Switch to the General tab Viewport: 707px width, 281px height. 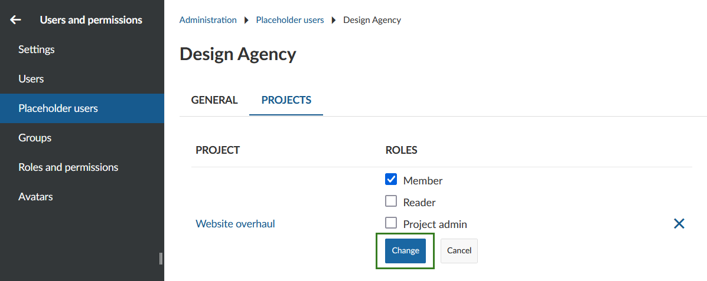(x=214, y=100)
